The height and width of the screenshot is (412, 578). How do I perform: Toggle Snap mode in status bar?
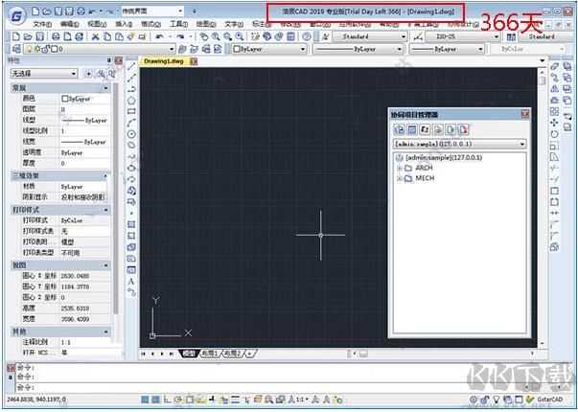coord(146,400)
